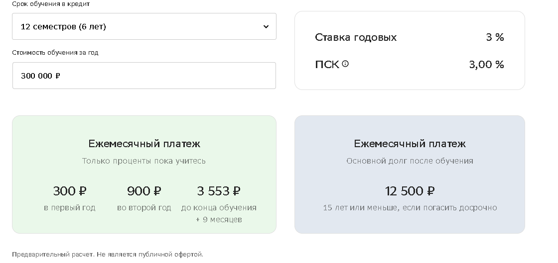Click the 'Срок обучения в кредит' label
The width and height of the screenshot is (558, 263).
point(51,4)
